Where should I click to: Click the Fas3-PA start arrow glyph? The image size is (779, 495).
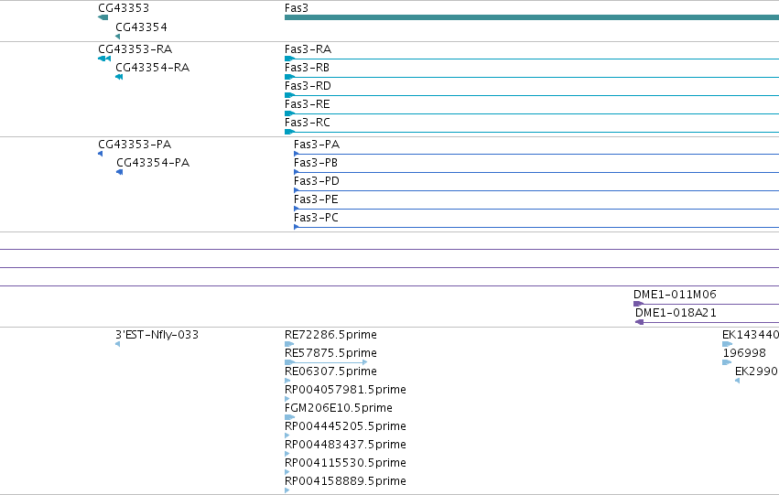click(x=297, y=154)
